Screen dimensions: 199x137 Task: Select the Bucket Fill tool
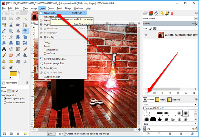click(11, 49)
